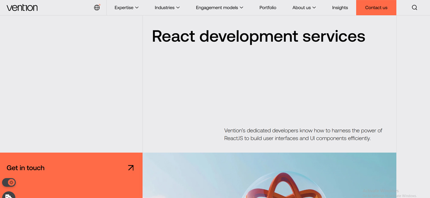Click the Get in touch arrow icon
This screenshot has width=430, height=198.
point(131,168)
